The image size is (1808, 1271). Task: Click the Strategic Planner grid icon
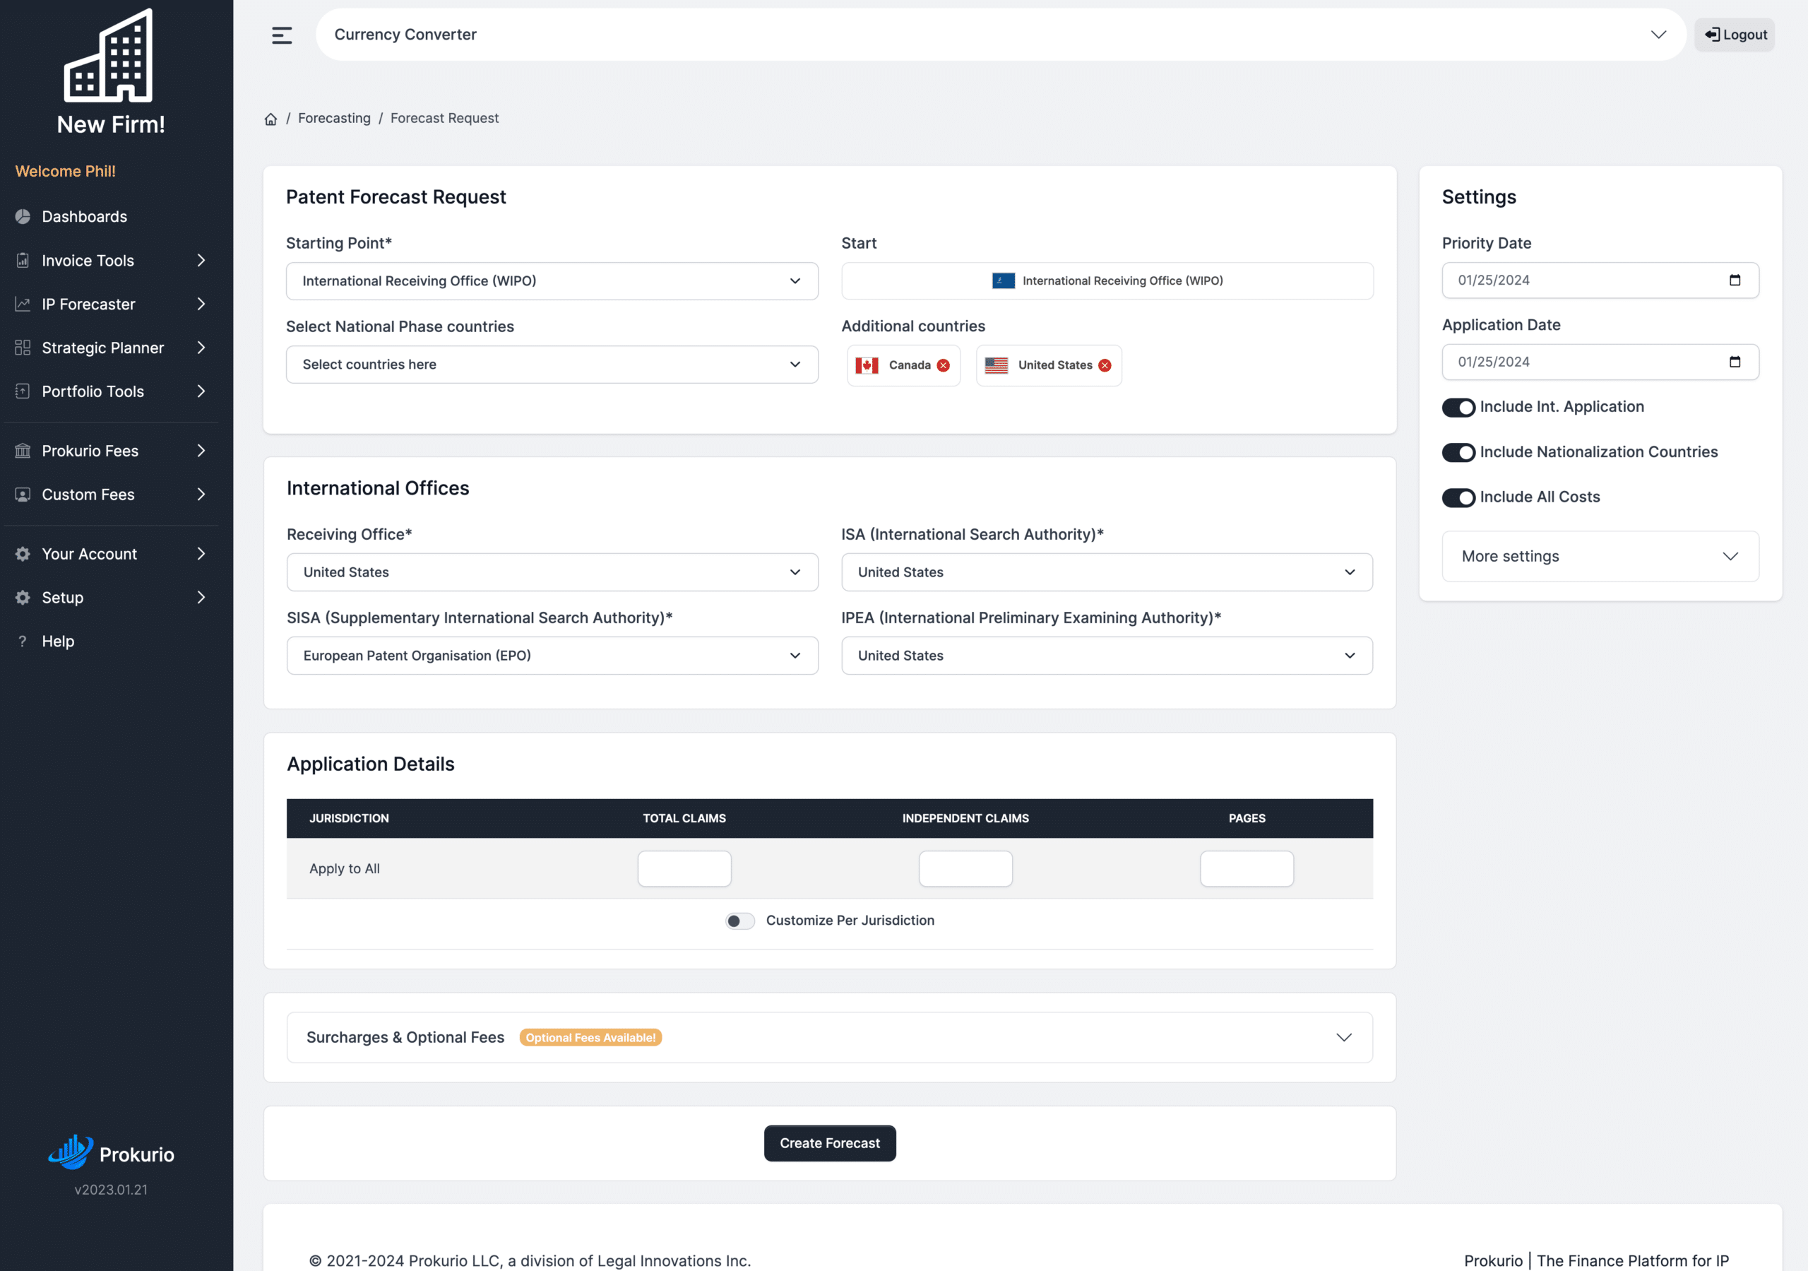[23, 348]
